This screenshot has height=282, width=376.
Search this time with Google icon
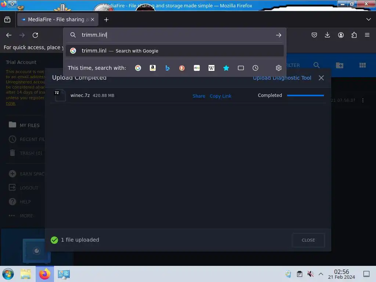(x=138, y=68)
